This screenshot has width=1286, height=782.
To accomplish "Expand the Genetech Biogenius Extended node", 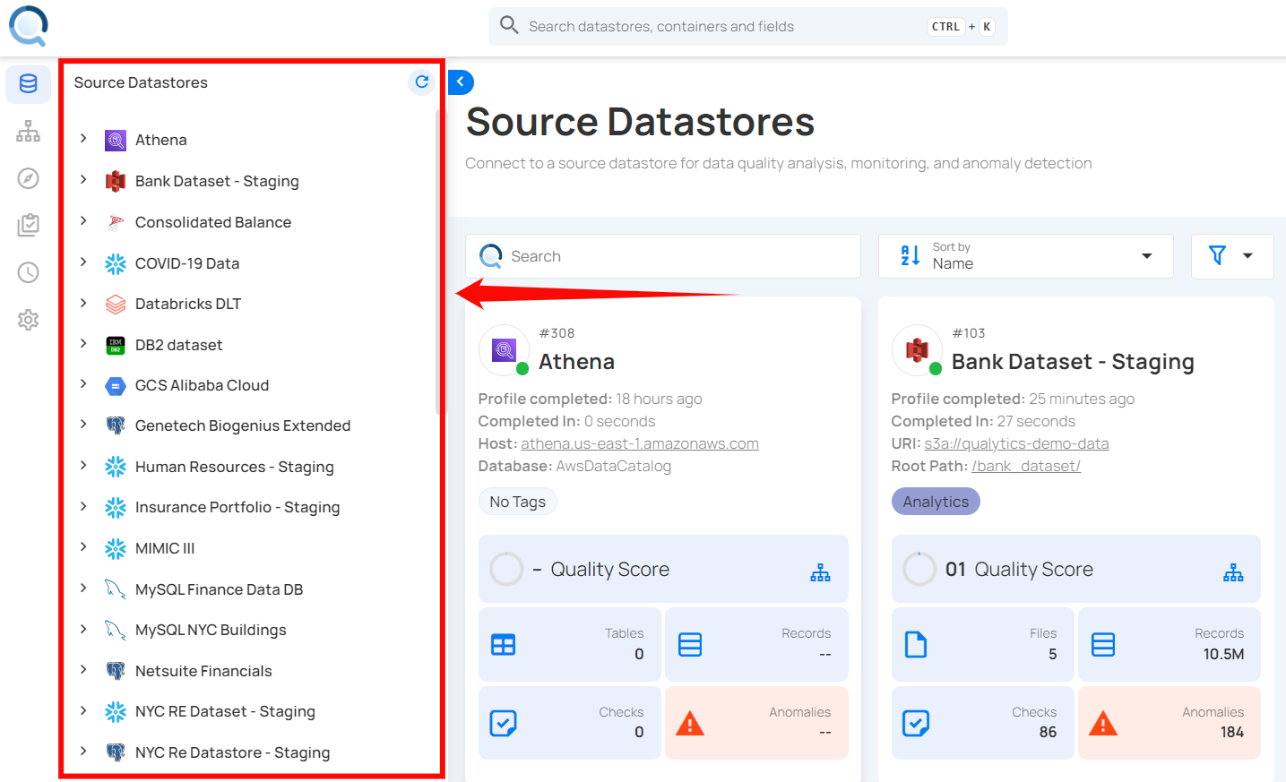I will [x=83, y=424].
